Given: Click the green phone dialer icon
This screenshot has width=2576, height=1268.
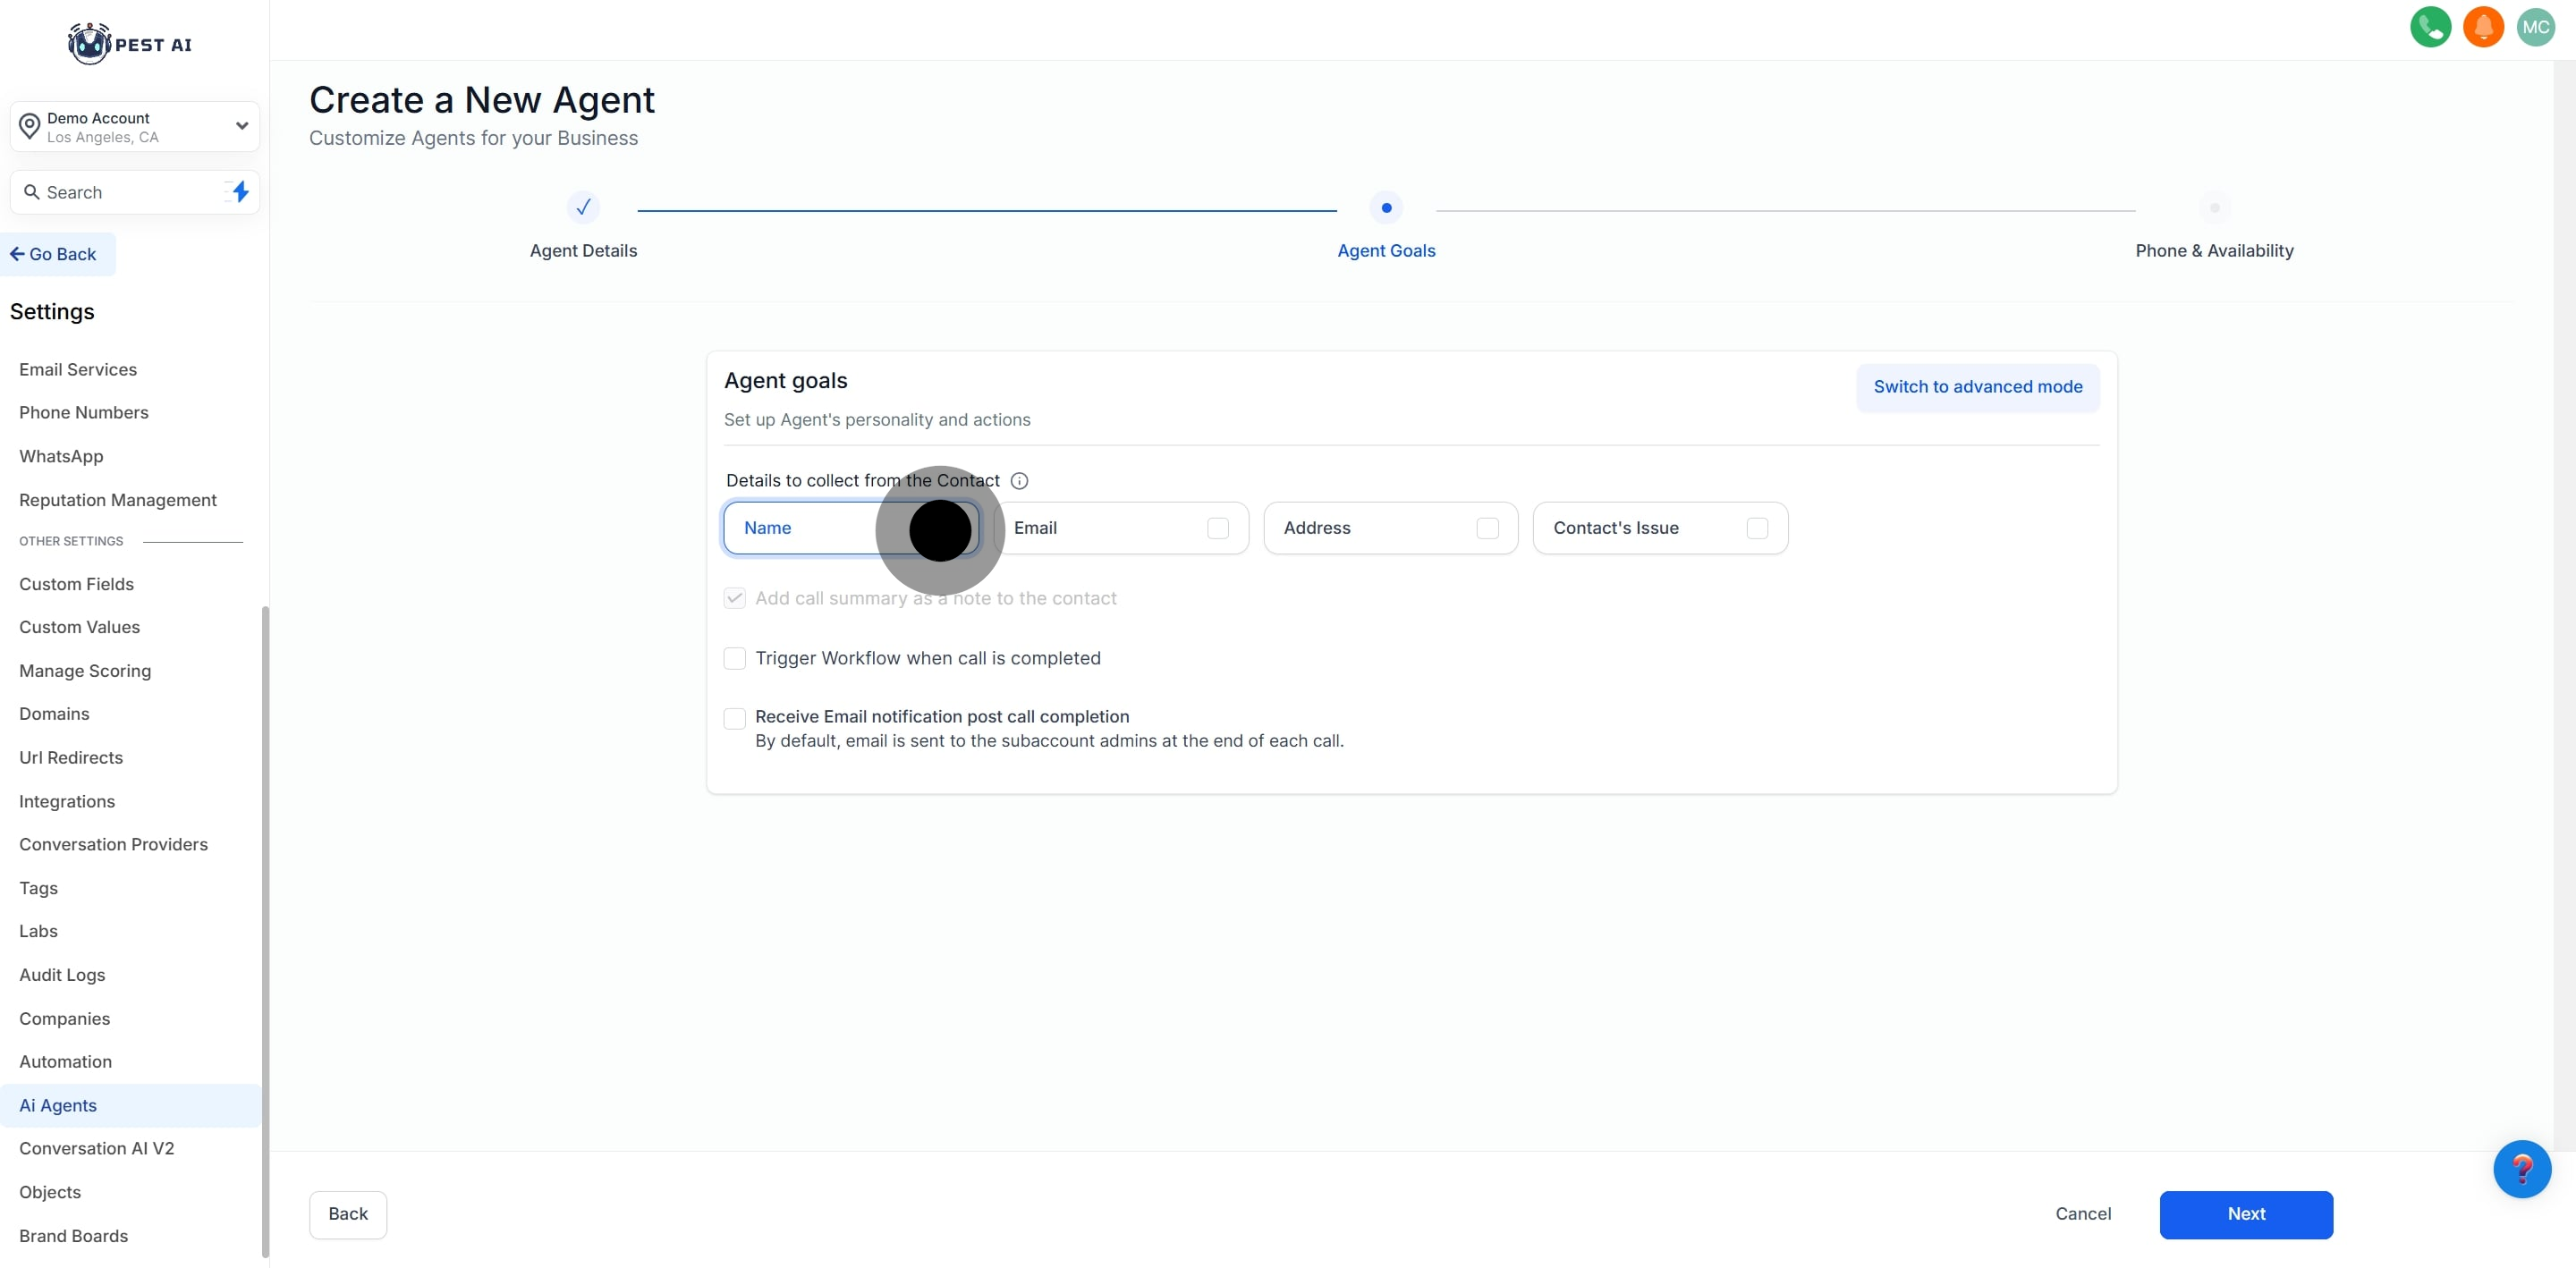Looking at the screenshot, I should [x=2430, y=27].
